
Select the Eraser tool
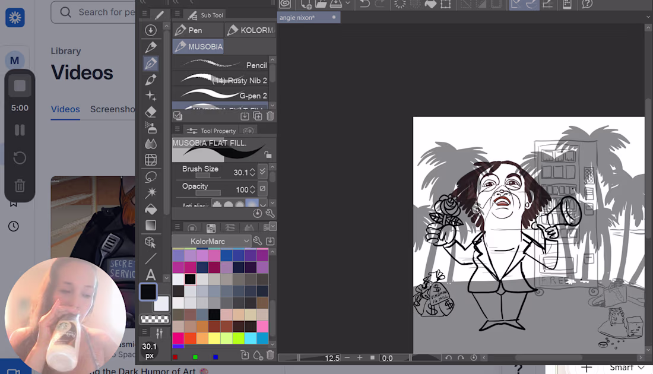(x=151, y=112)
